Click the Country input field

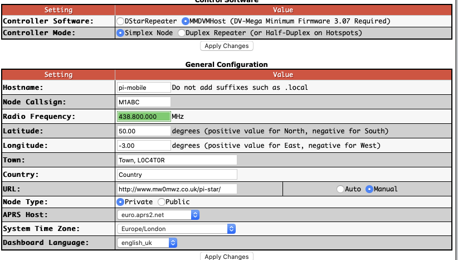click(177, 175)
